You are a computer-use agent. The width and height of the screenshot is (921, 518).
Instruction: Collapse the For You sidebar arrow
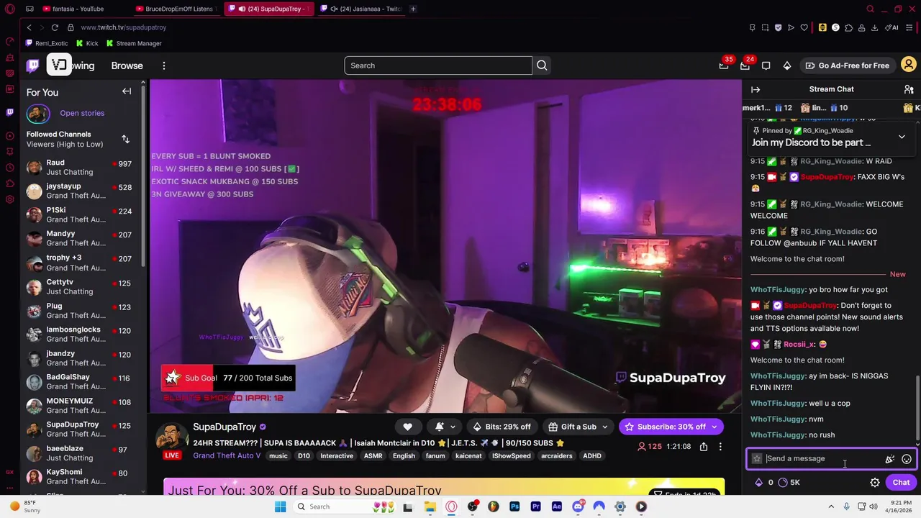[127, 91]
